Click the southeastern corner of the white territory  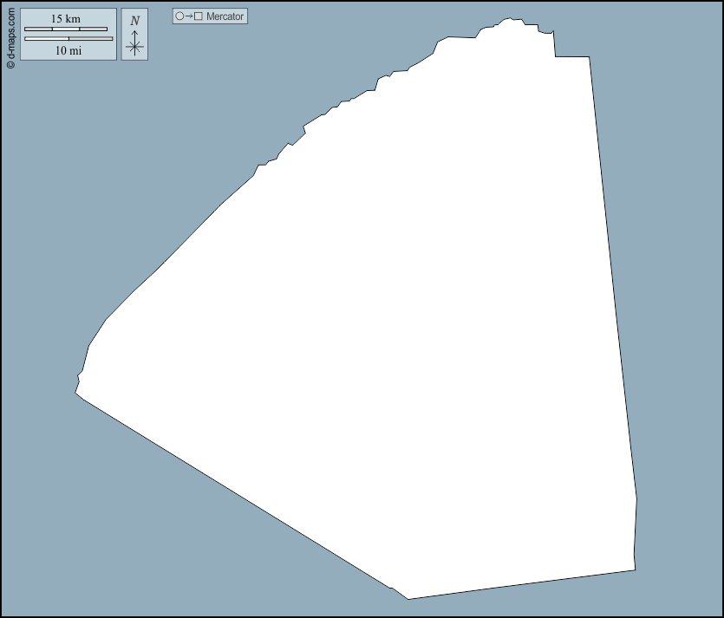(634, 569)
